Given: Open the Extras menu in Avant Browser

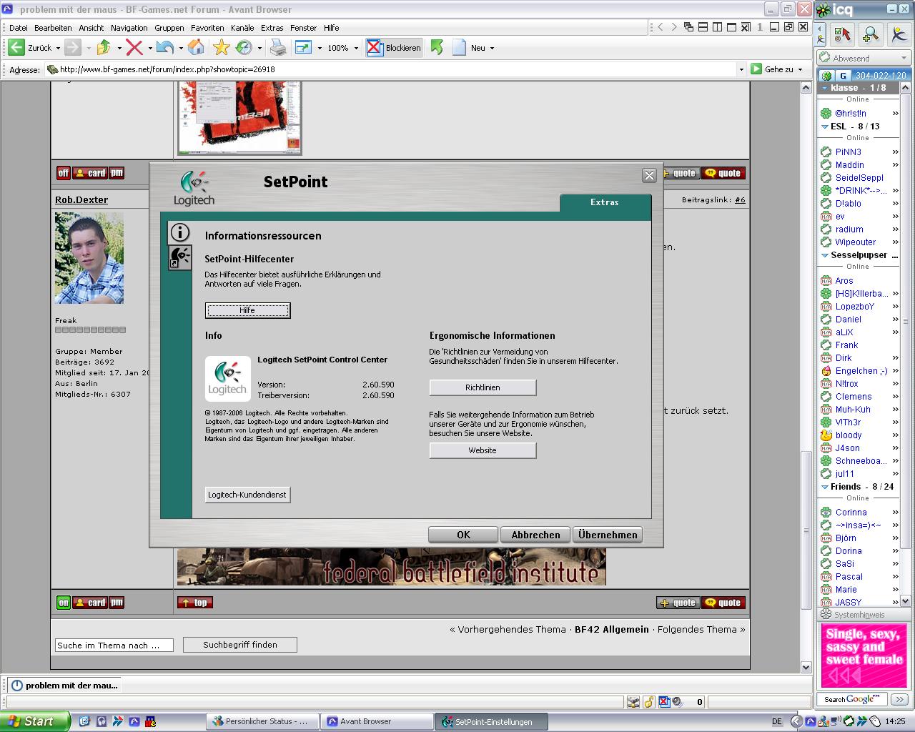Looking at the screenshot, I should click(272, 28).
